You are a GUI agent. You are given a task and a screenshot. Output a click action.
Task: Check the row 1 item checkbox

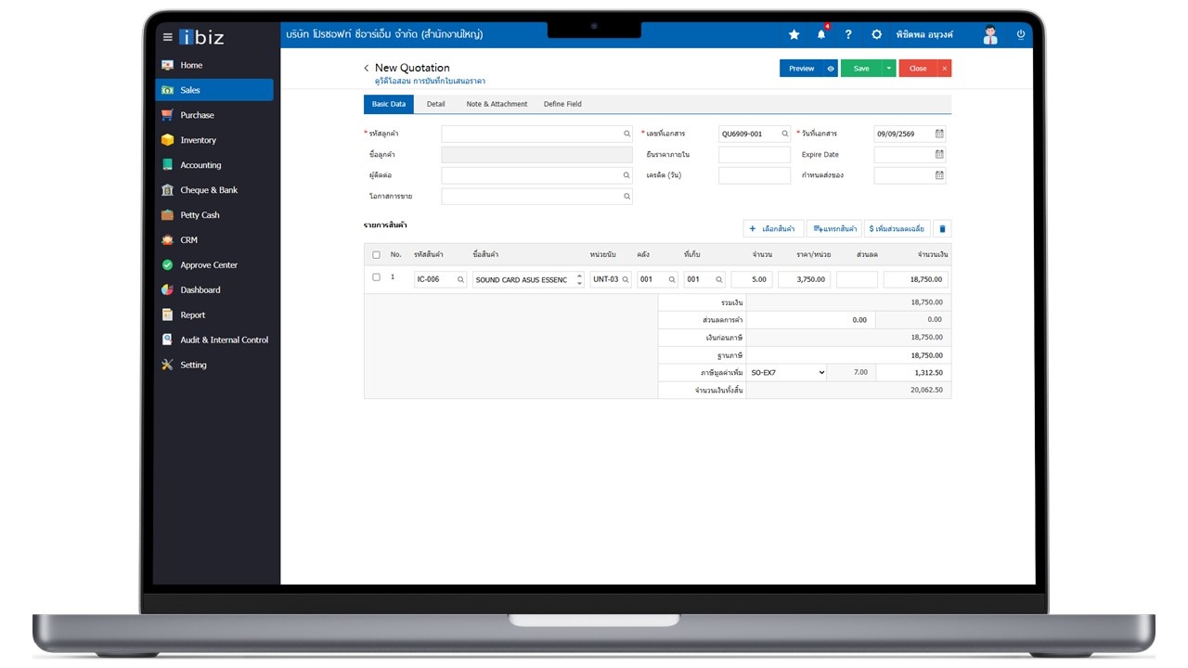(x=376, y=277)
